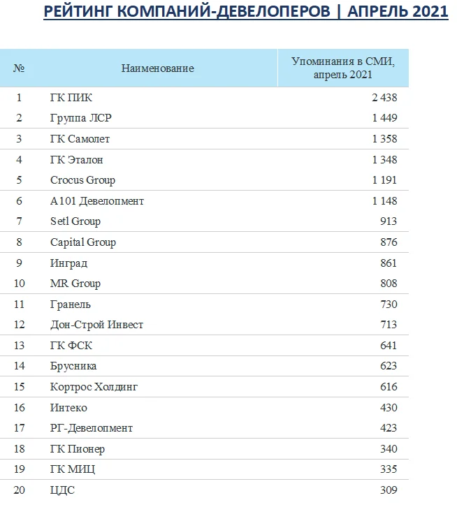This screenshot has height=521, width=457.
Task: Click the "Упоминания в СМИ, апрель 2021" header
Action: [x=342, y=68]
